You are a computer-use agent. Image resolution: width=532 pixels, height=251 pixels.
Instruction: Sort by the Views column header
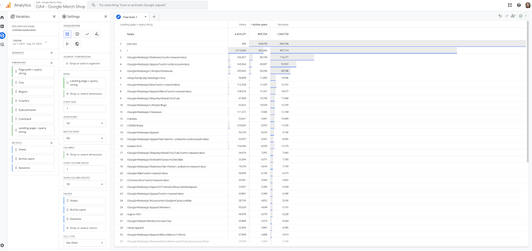click(x=243, y=24)
